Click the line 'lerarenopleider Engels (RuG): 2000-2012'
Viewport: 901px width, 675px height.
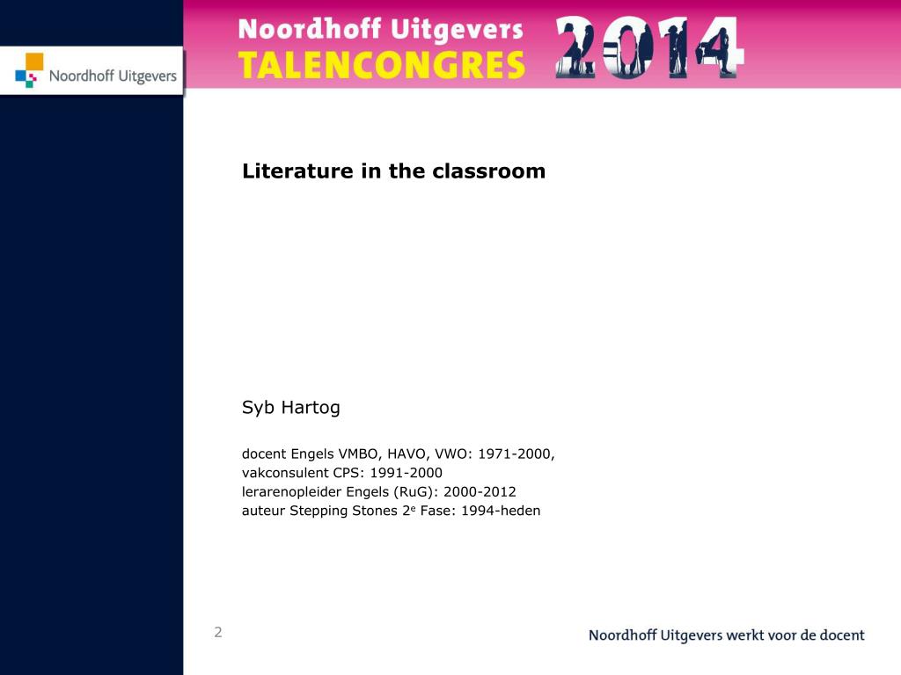tap(378, 492)
